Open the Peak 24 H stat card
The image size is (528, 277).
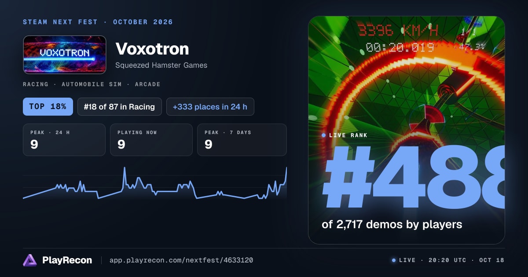click(64, 140)
